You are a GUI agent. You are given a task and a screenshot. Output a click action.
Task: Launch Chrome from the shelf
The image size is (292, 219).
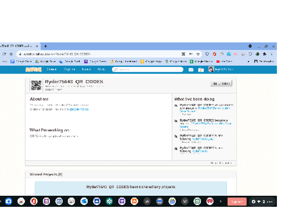pos(21,201)
